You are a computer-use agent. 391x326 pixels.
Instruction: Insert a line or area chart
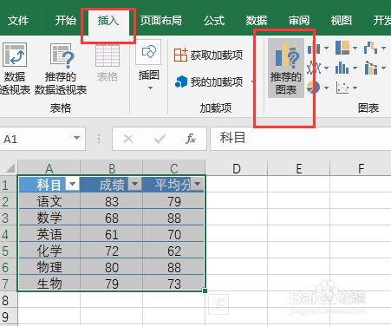[x=314, y=68]
